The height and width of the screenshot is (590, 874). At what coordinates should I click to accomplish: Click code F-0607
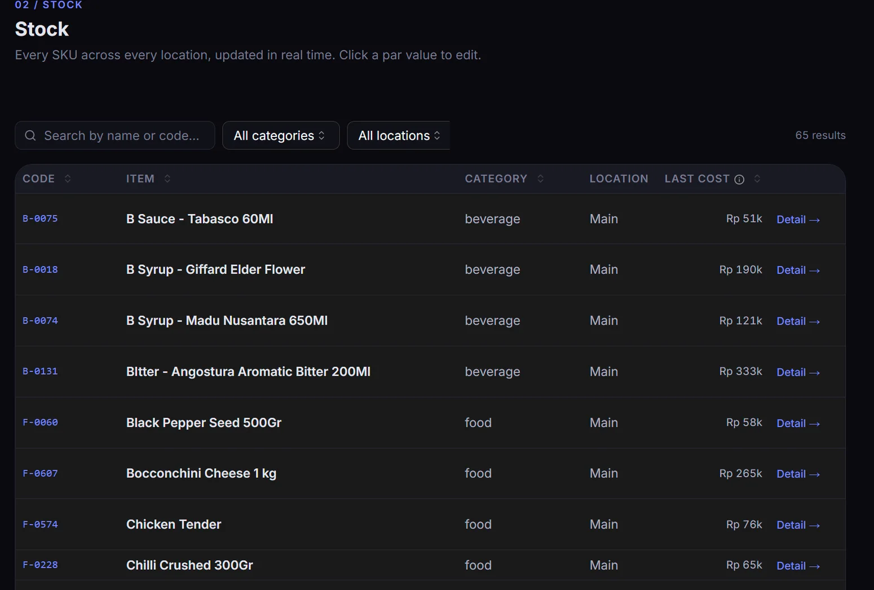point(40,473)
